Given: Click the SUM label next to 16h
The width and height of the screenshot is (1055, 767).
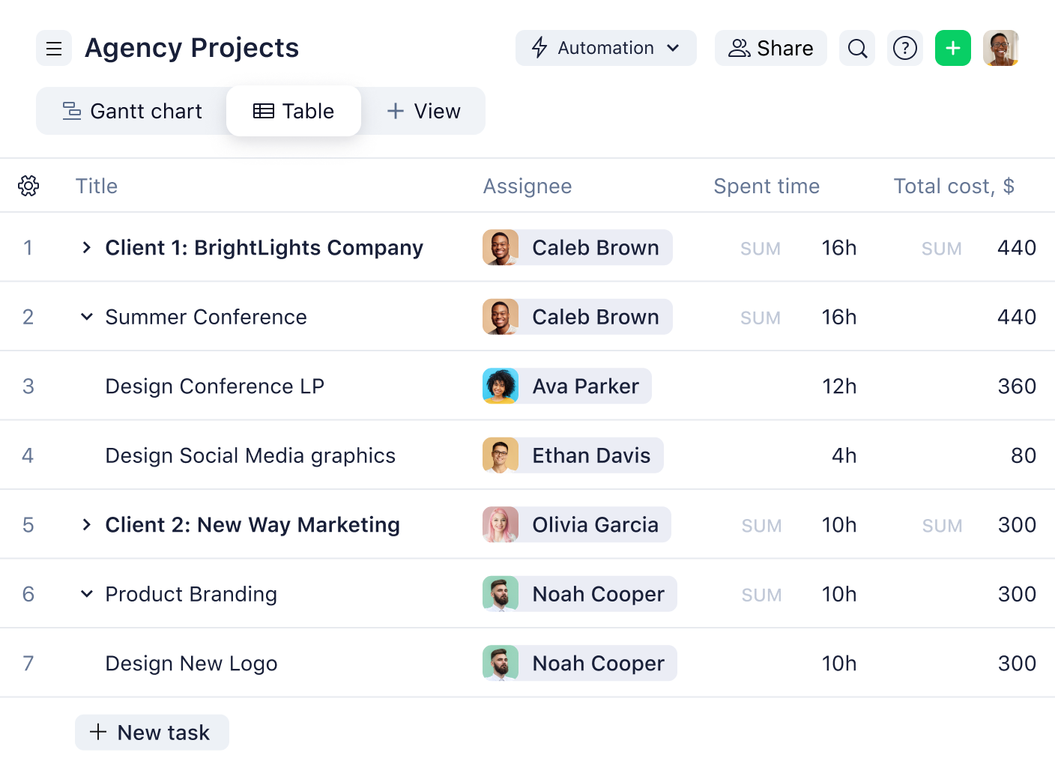Looking at the screenshot, I should 760,248.
